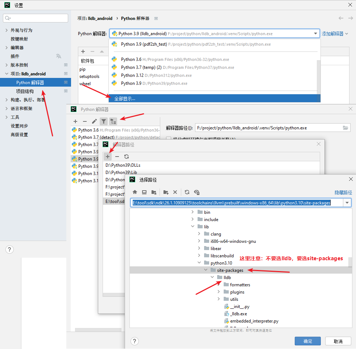Reload the interpreter paths list
Viewport: 356px width, 349px height.
(x=127, y=157)
